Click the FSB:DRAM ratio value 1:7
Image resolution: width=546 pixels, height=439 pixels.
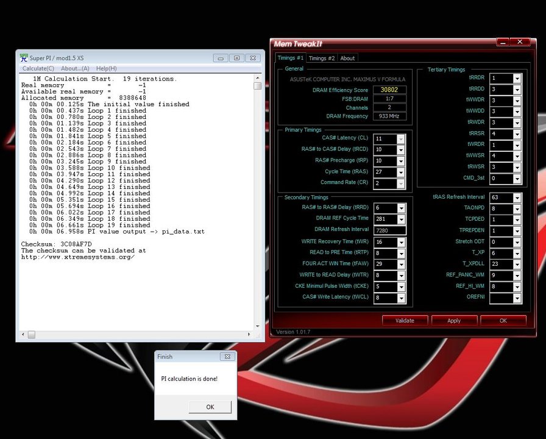(x=389, y=99)
